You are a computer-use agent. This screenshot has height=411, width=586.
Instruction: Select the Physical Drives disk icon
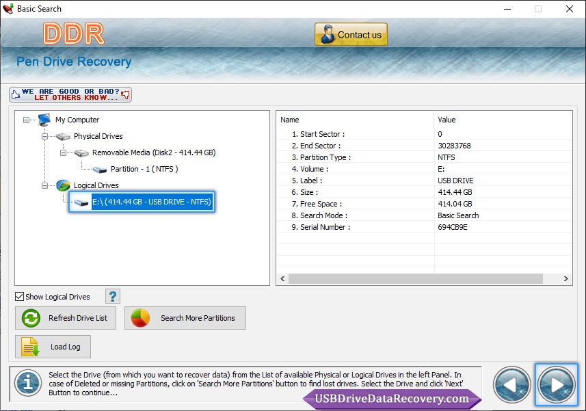(63, 137)
